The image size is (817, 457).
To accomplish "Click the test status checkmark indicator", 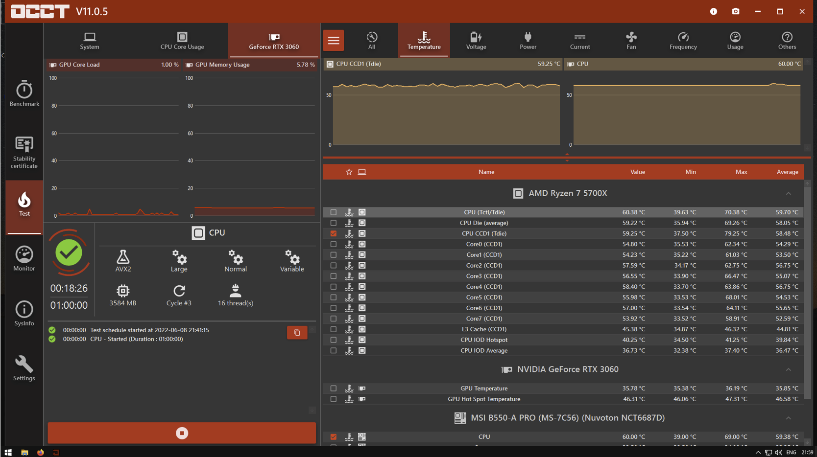I will 69,252.
